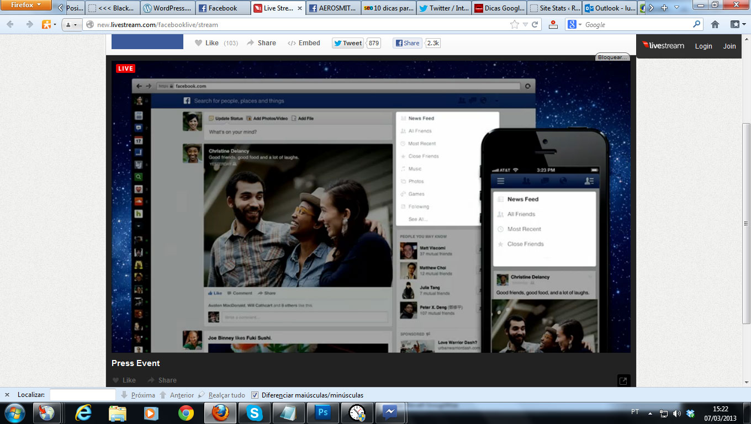Open the URL history dropdown arrow
The height and width of the screenshot is (424, 751).
point(525,24)
